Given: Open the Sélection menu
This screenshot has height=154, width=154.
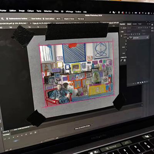Looking at the screenshot, I should pyautogui.click(x=48, y=11).
